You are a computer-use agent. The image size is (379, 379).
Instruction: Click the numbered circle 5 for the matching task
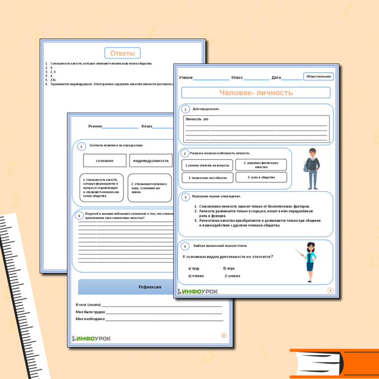point(81,146)
